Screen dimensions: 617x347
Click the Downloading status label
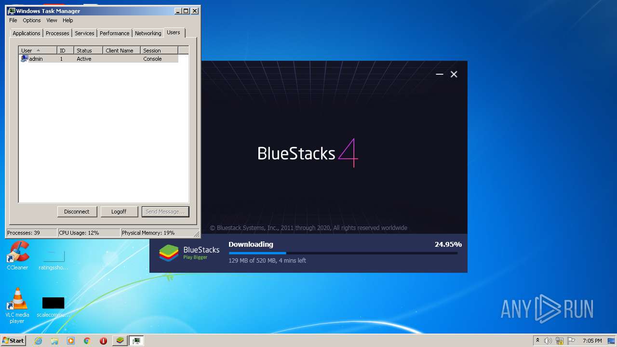click(x=251, y=244)
